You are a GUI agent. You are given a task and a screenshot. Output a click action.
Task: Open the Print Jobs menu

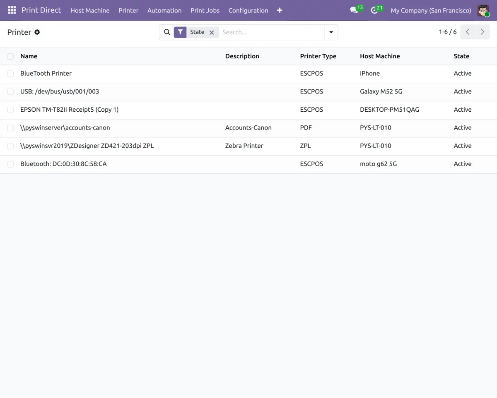205,10
